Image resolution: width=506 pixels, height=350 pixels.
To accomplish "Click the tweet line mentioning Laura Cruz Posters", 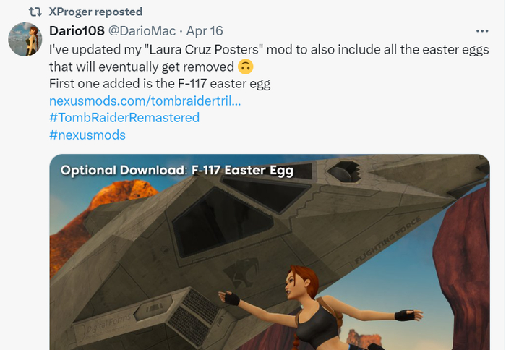I will (269, 50).
